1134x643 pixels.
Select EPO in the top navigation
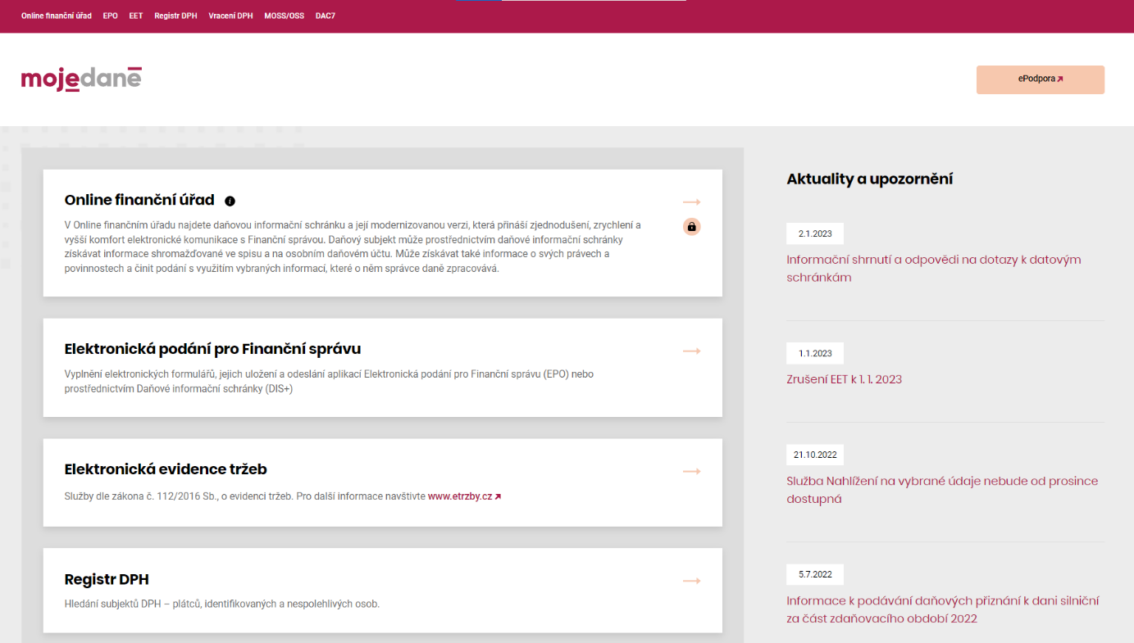tap(111, 16)
